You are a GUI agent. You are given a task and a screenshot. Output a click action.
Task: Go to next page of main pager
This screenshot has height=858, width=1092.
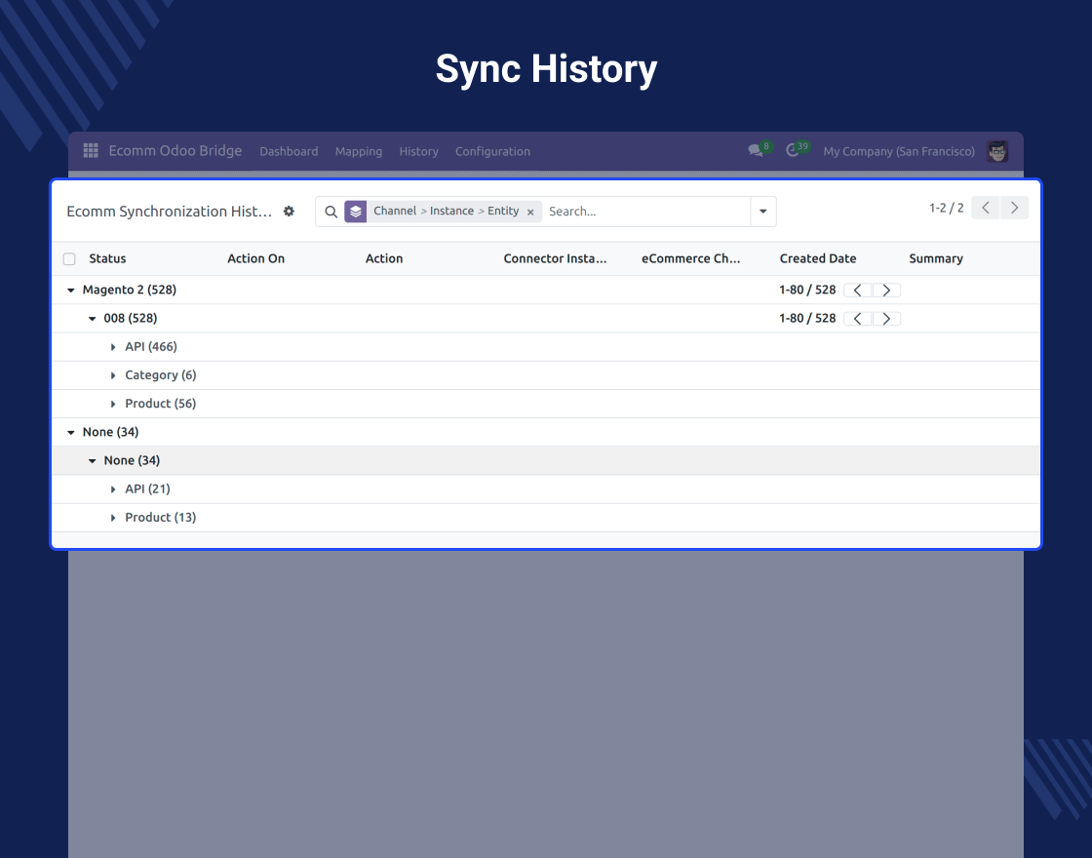coord(1015,208)
